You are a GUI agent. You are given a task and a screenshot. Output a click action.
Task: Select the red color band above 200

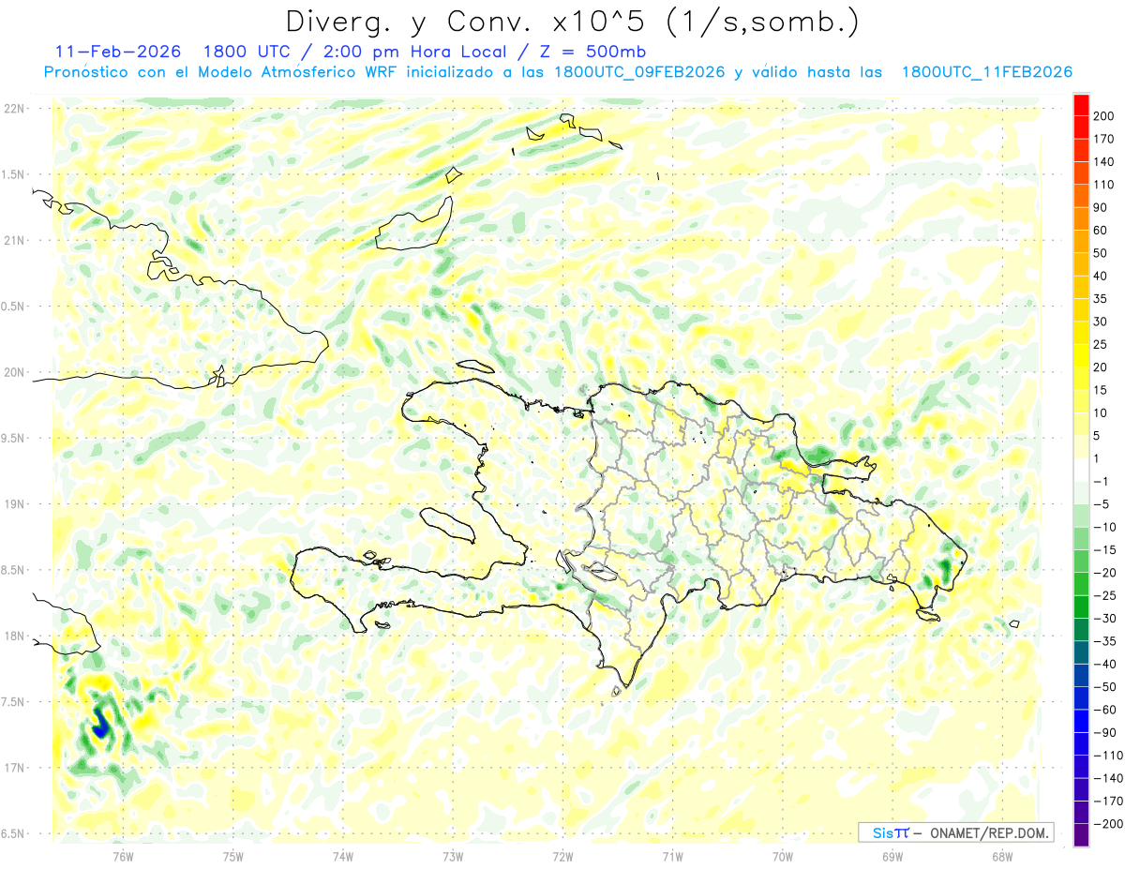1081,105
